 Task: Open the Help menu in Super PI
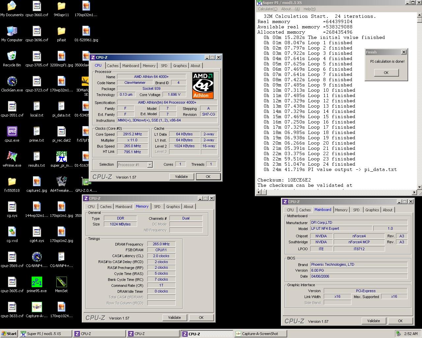point(309,9)
